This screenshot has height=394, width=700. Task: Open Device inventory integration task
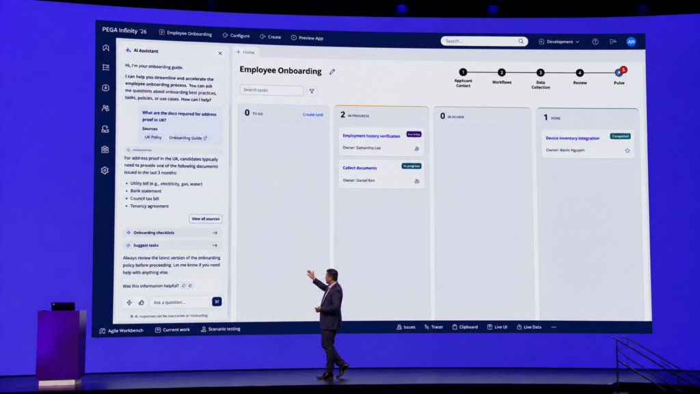click(572, 138)
